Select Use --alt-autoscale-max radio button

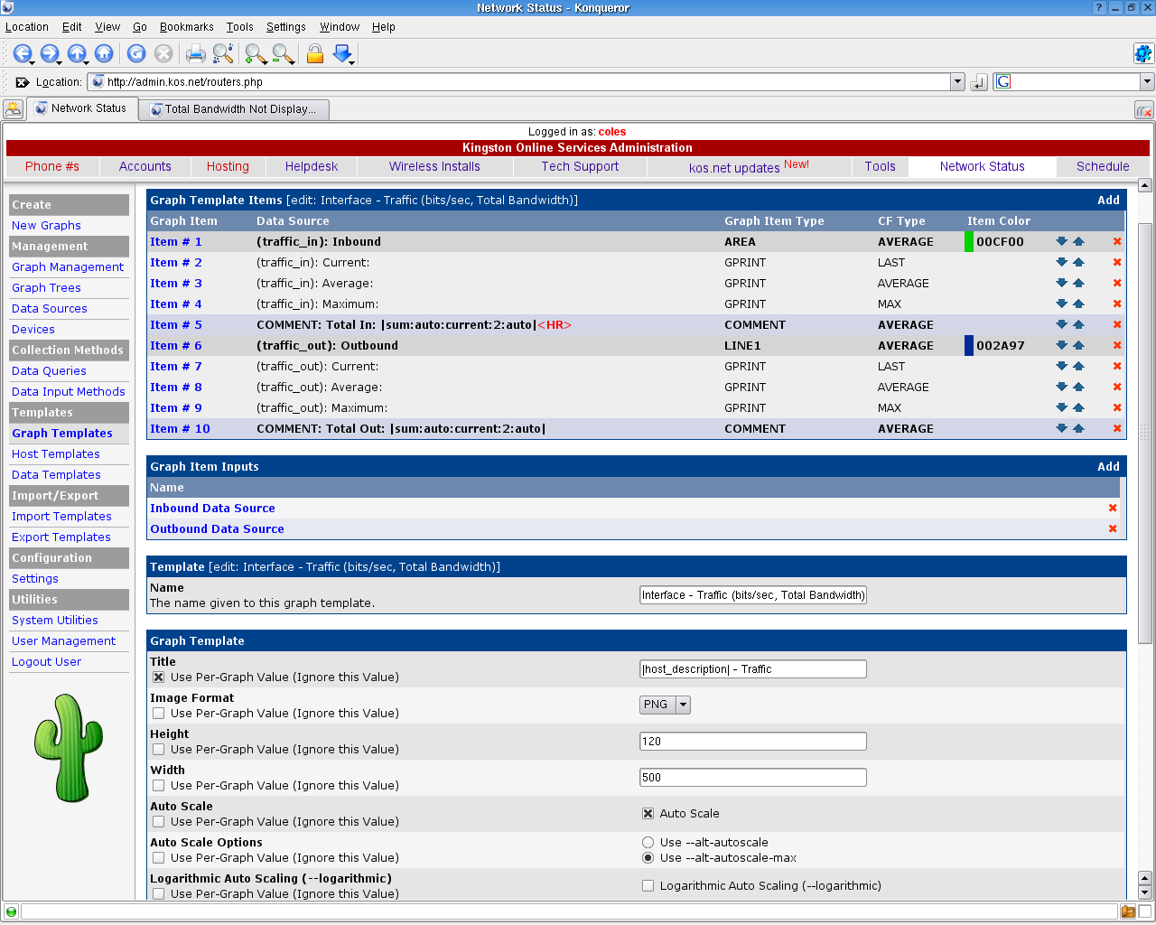tap(648, 857)
